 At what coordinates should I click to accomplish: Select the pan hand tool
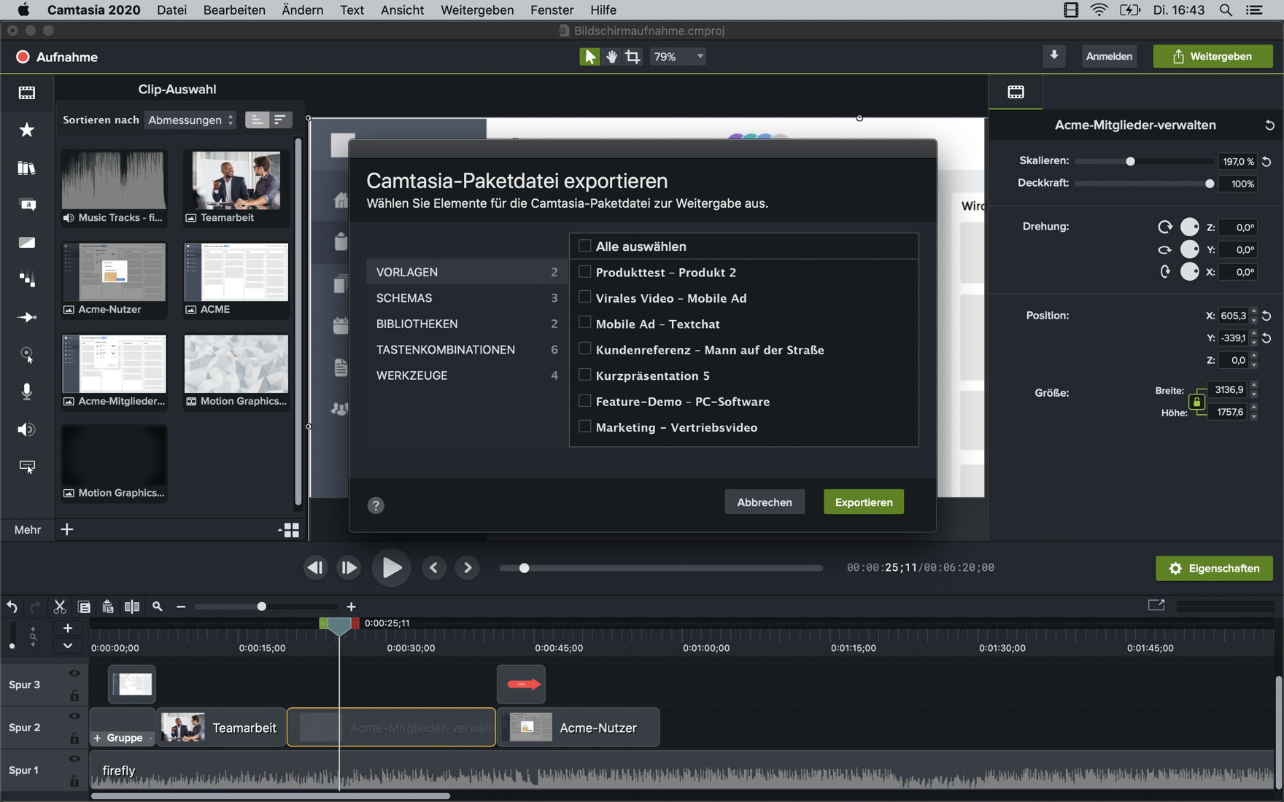coord(611,57)
